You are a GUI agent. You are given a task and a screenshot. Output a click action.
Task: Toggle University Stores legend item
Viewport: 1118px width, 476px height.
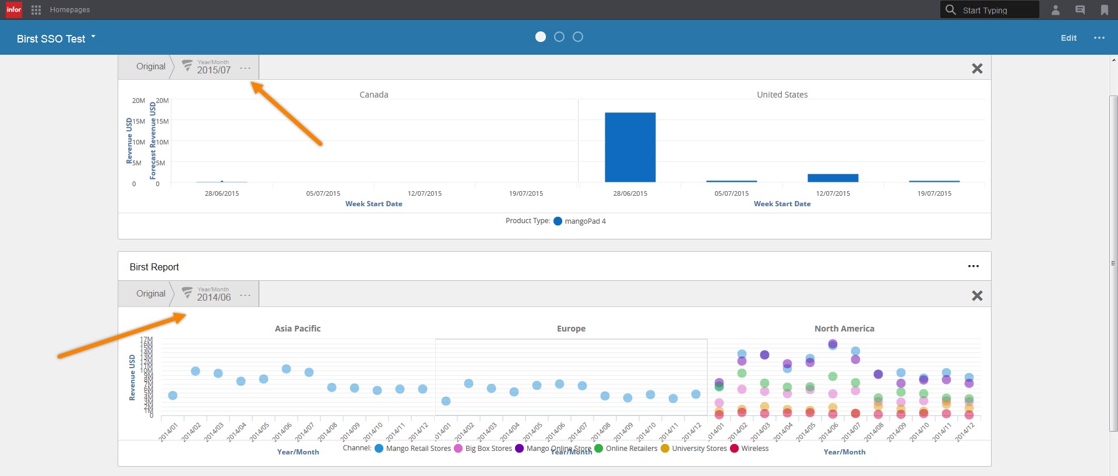(x=694, y=449)
